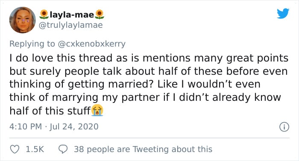Screen dimensions: 299x161
Task: Open the layla-mae display name
Action: (72, 15)
